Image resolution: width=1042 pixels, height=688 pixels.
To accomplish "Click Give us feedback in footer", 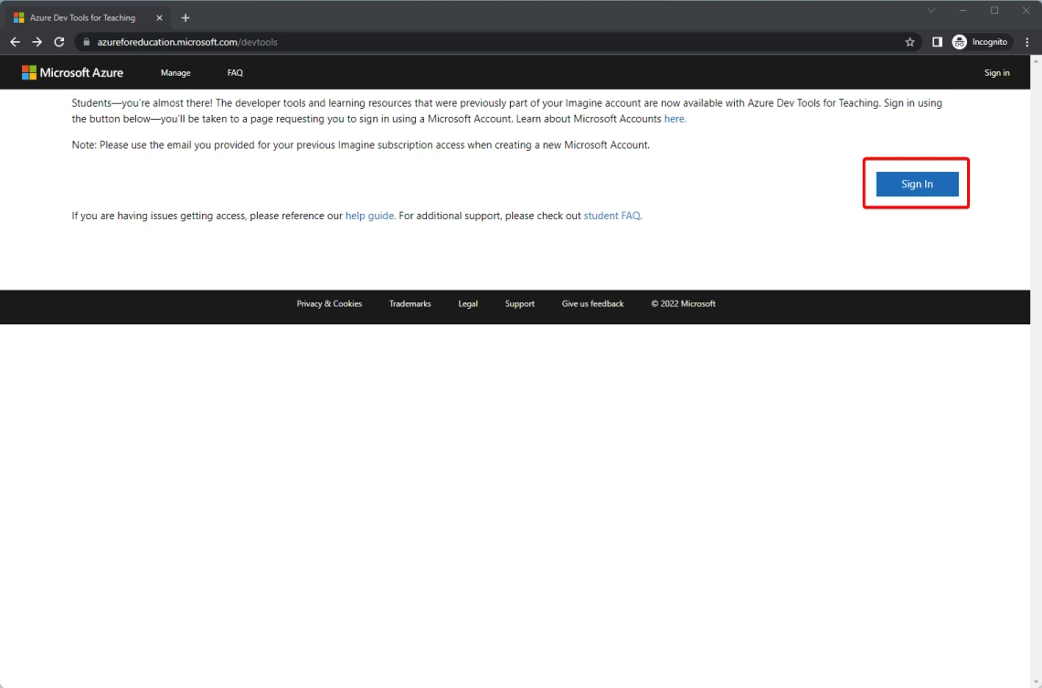I will 593,303.
